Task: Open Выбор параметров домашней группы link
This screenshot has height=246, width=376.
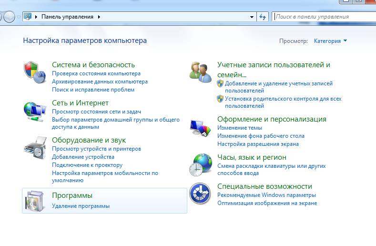Action: point(116,123)
